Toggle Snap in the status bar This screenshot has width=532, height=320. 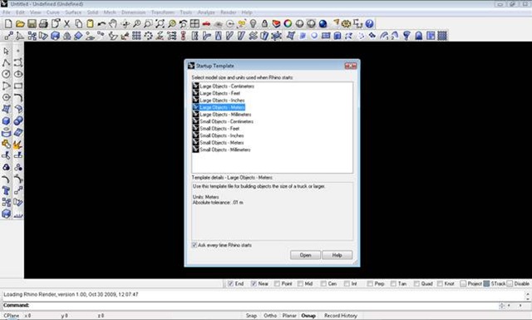click(x=251, y=316)
